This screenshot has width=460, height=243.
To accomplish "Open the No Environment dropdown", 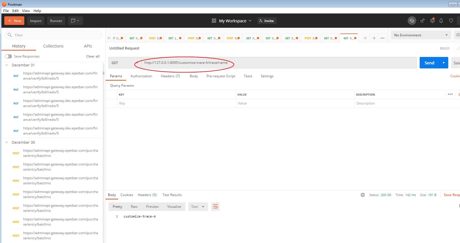I will tap(421, 35).
